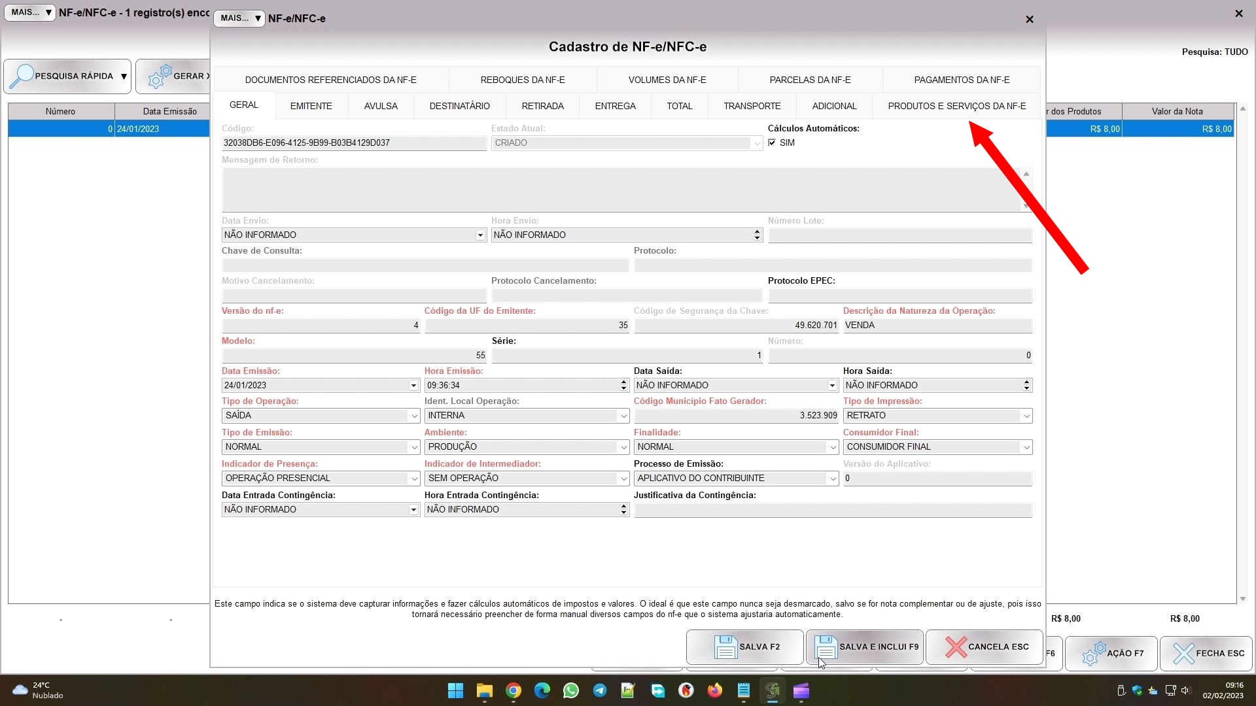Click the Código field with GUID
Viewport: 1256px width, 706px height.
354,143
